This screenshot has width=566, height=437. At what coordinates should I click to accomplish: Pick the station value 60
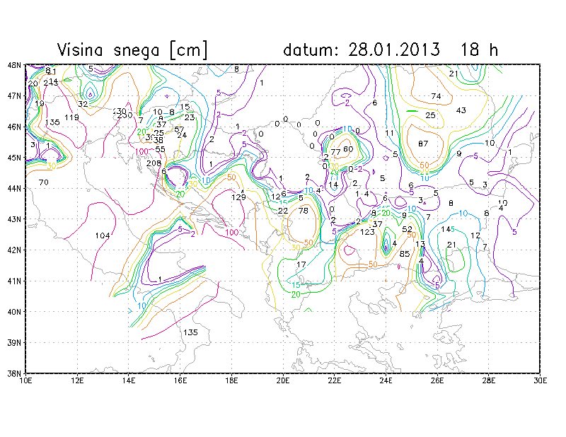[348, 149]
